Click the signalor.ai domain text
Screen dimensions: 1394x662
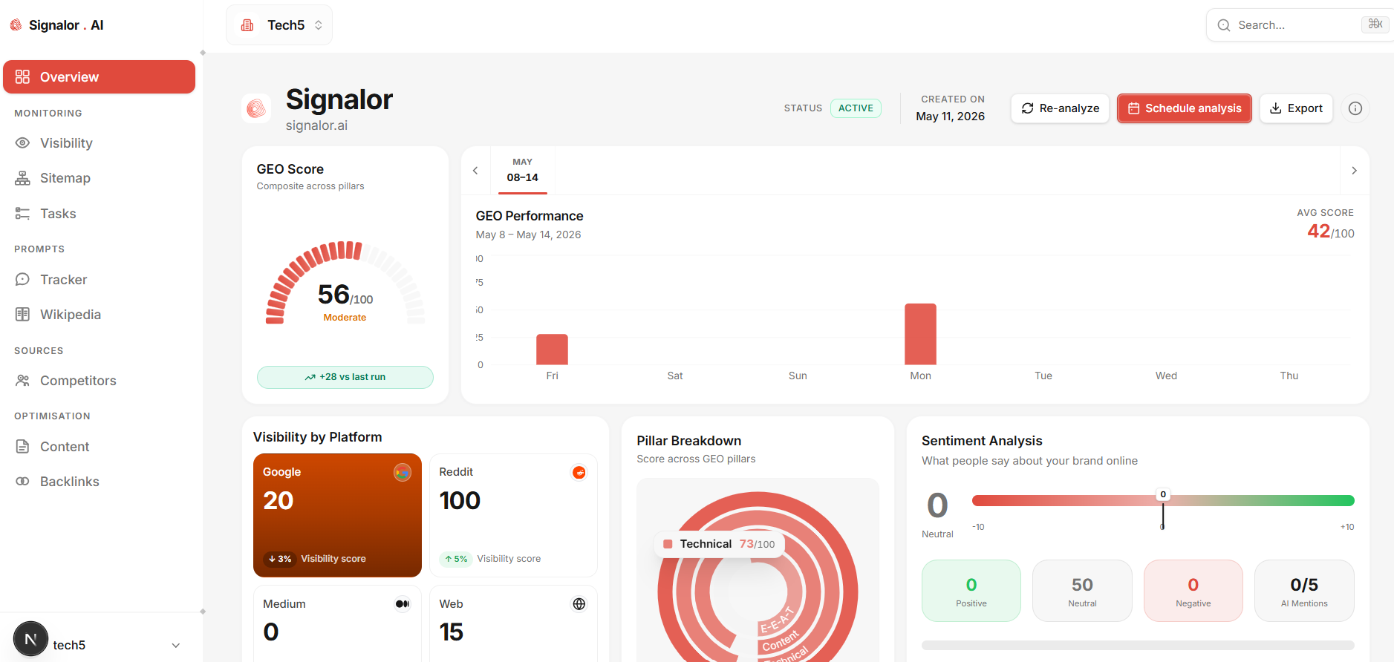click(x=316, y=125)
